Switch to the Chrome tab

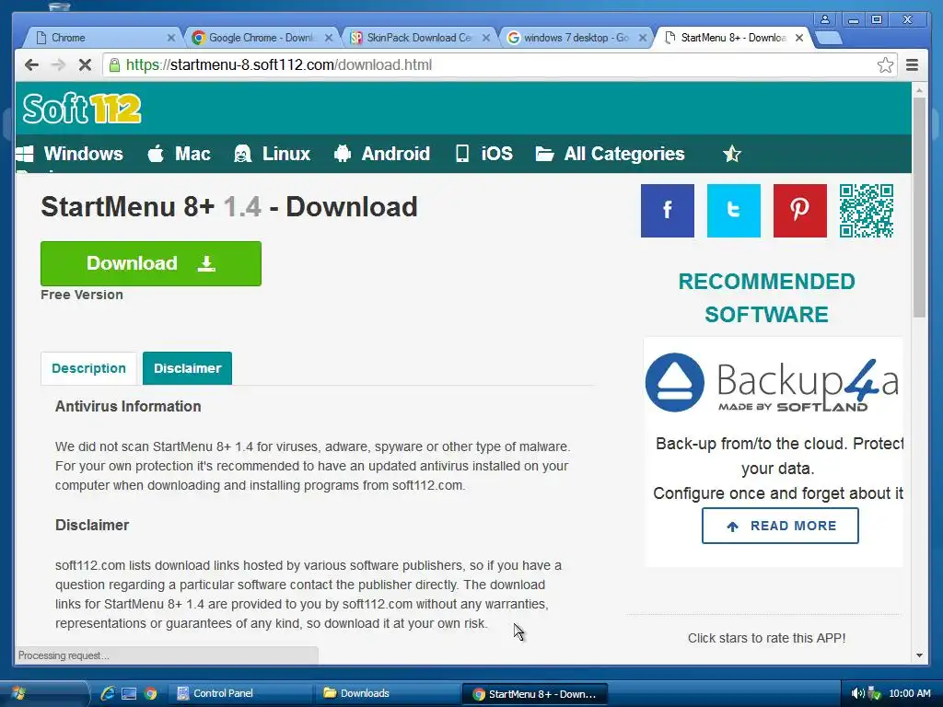point(101,38)
